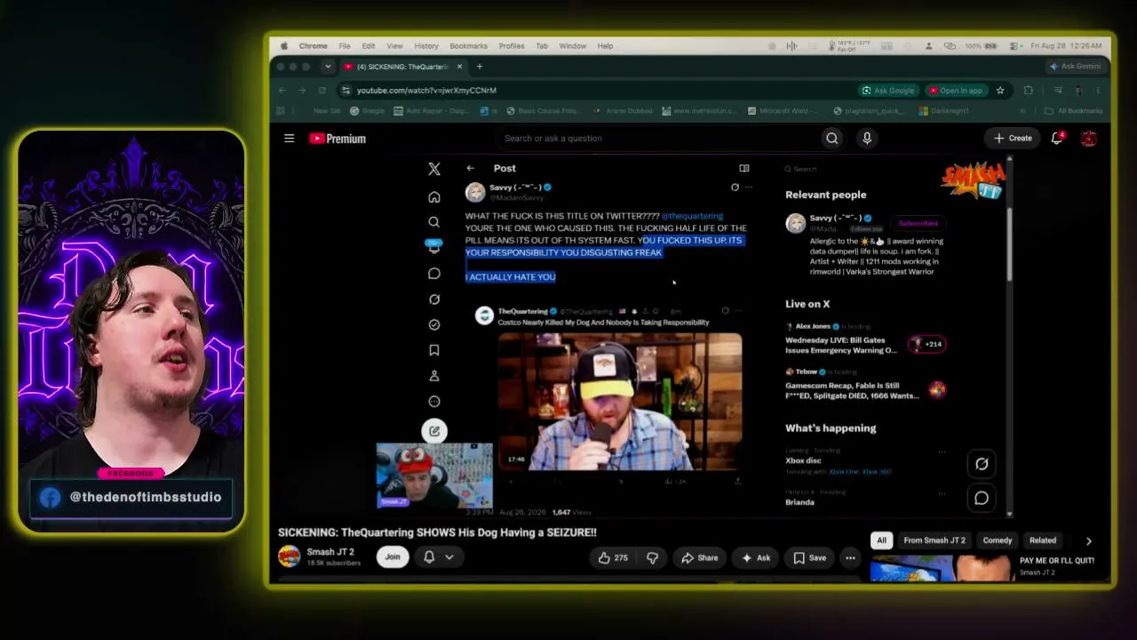Go to X Home in the sidebar

click(x=434, y=197)
